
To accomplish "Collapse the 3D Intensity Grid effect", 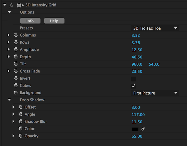I will (x=4, y=5).
